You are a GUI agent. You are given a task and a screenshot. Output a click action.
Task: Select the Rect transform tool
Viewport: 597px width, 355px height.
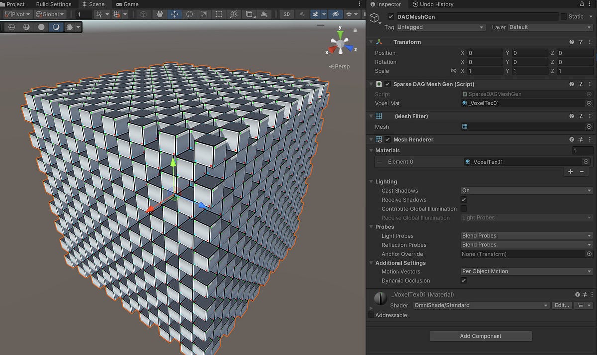[219, 14]
